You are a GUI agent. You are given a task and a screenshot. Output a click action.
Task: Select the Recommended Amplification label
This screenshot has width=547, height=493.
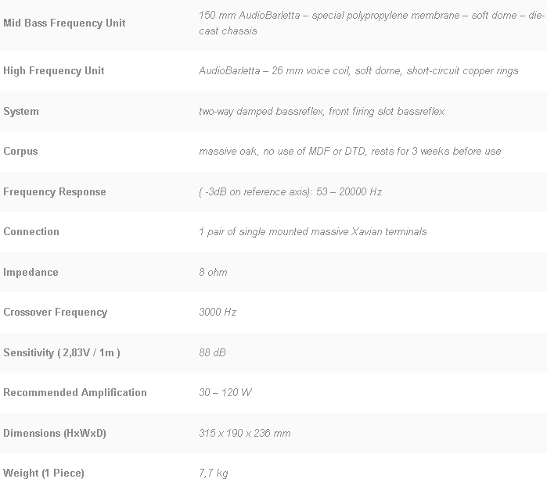75,393
